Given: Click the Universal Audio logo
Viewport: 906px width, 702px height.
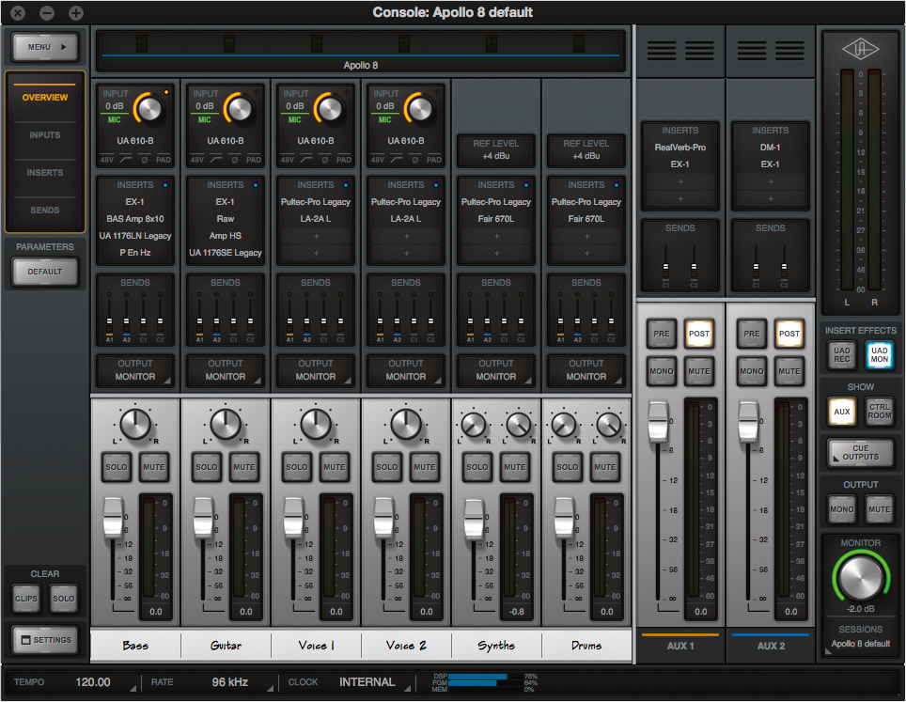Looking at the screenshot, I should [x=861, y=47].
